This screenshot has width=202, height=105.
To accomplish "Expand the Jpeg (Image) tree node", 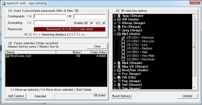I will (115, 31).
